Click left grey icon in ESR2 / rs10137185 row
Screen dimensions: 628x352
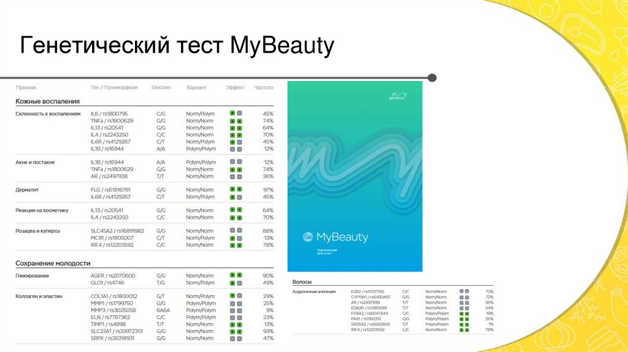tap(461, 291)
